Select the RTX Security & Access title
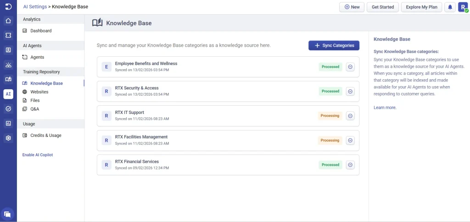The height and width of the screenshot is (222, 470). click(137, 88)
